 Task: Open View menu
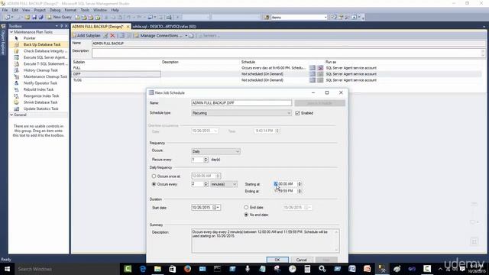tap(26, 10)
